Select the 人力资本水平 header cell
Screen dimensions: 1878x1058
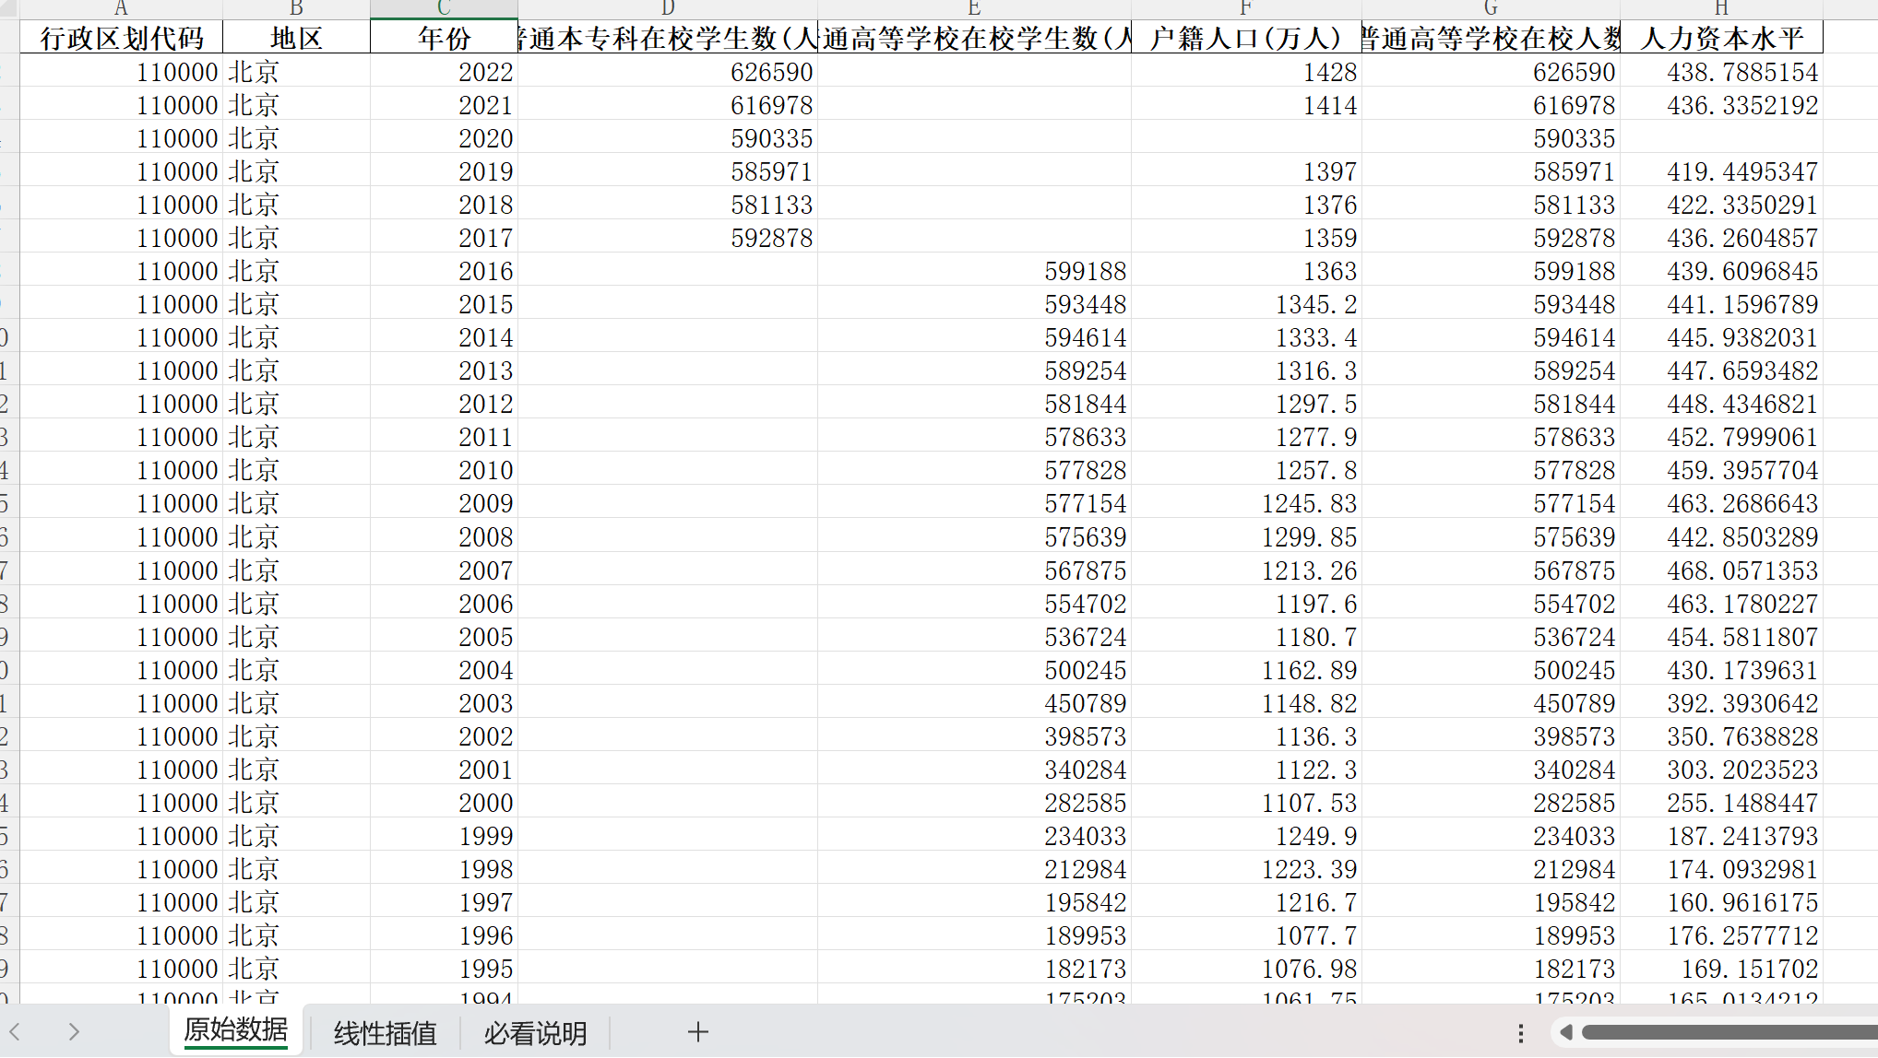click(1720, 39)
